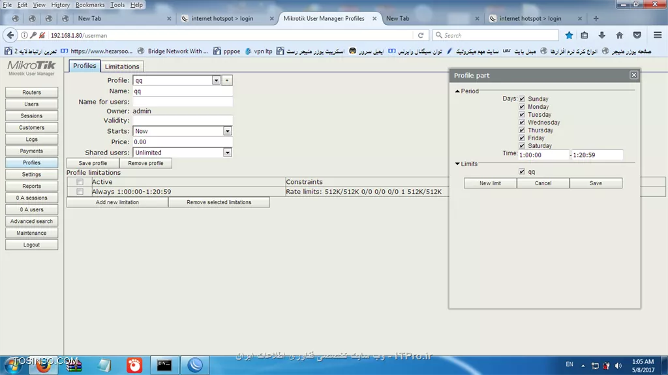Open a new browser tab with plus

click(596, 18)
